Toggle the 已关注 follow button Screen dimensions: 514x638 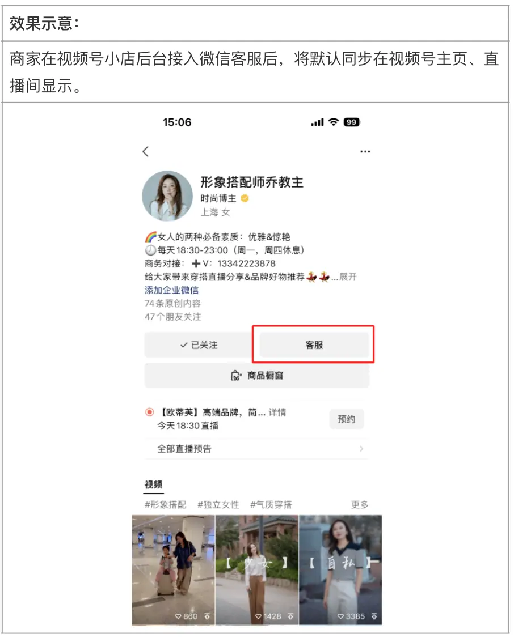199,345
